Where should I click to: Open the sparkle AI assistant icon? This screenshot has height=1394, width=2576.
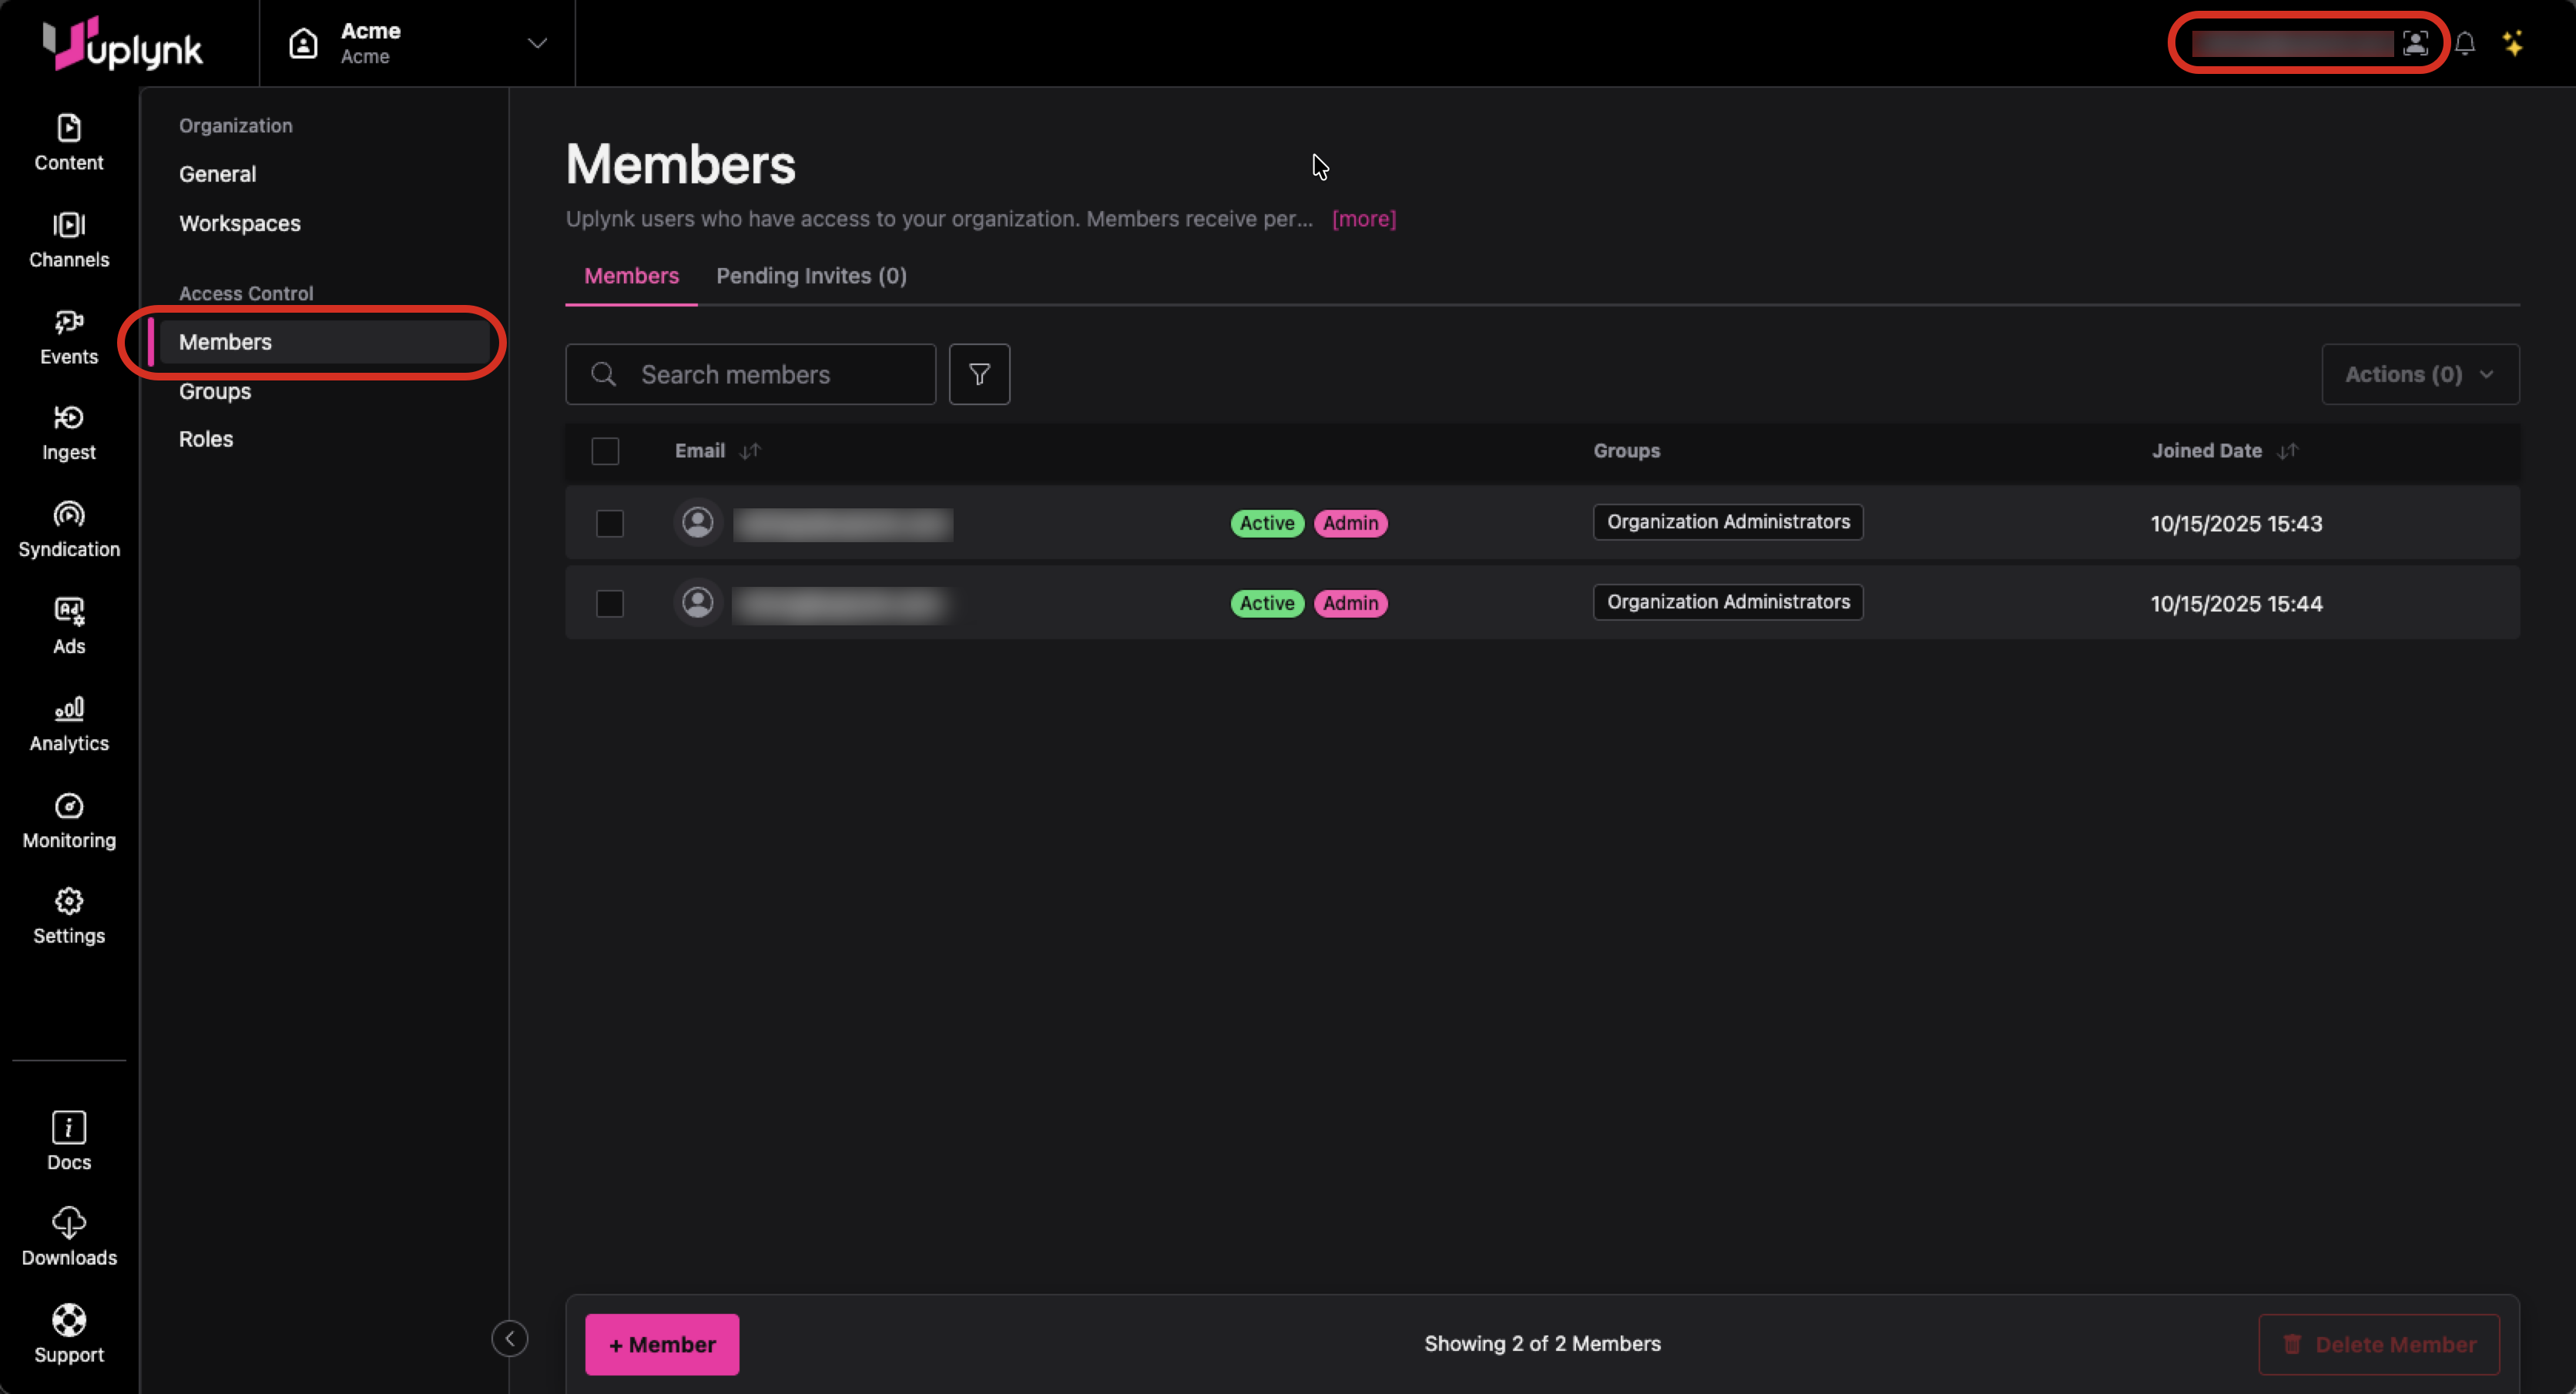point(2513,43)
